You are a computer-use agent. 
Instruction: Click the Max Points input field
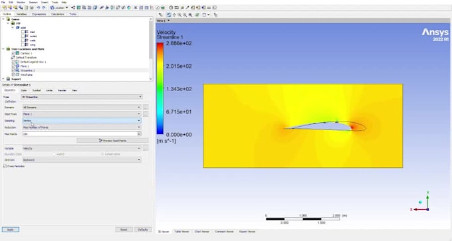pyautogui.click(x=80, y=134)
